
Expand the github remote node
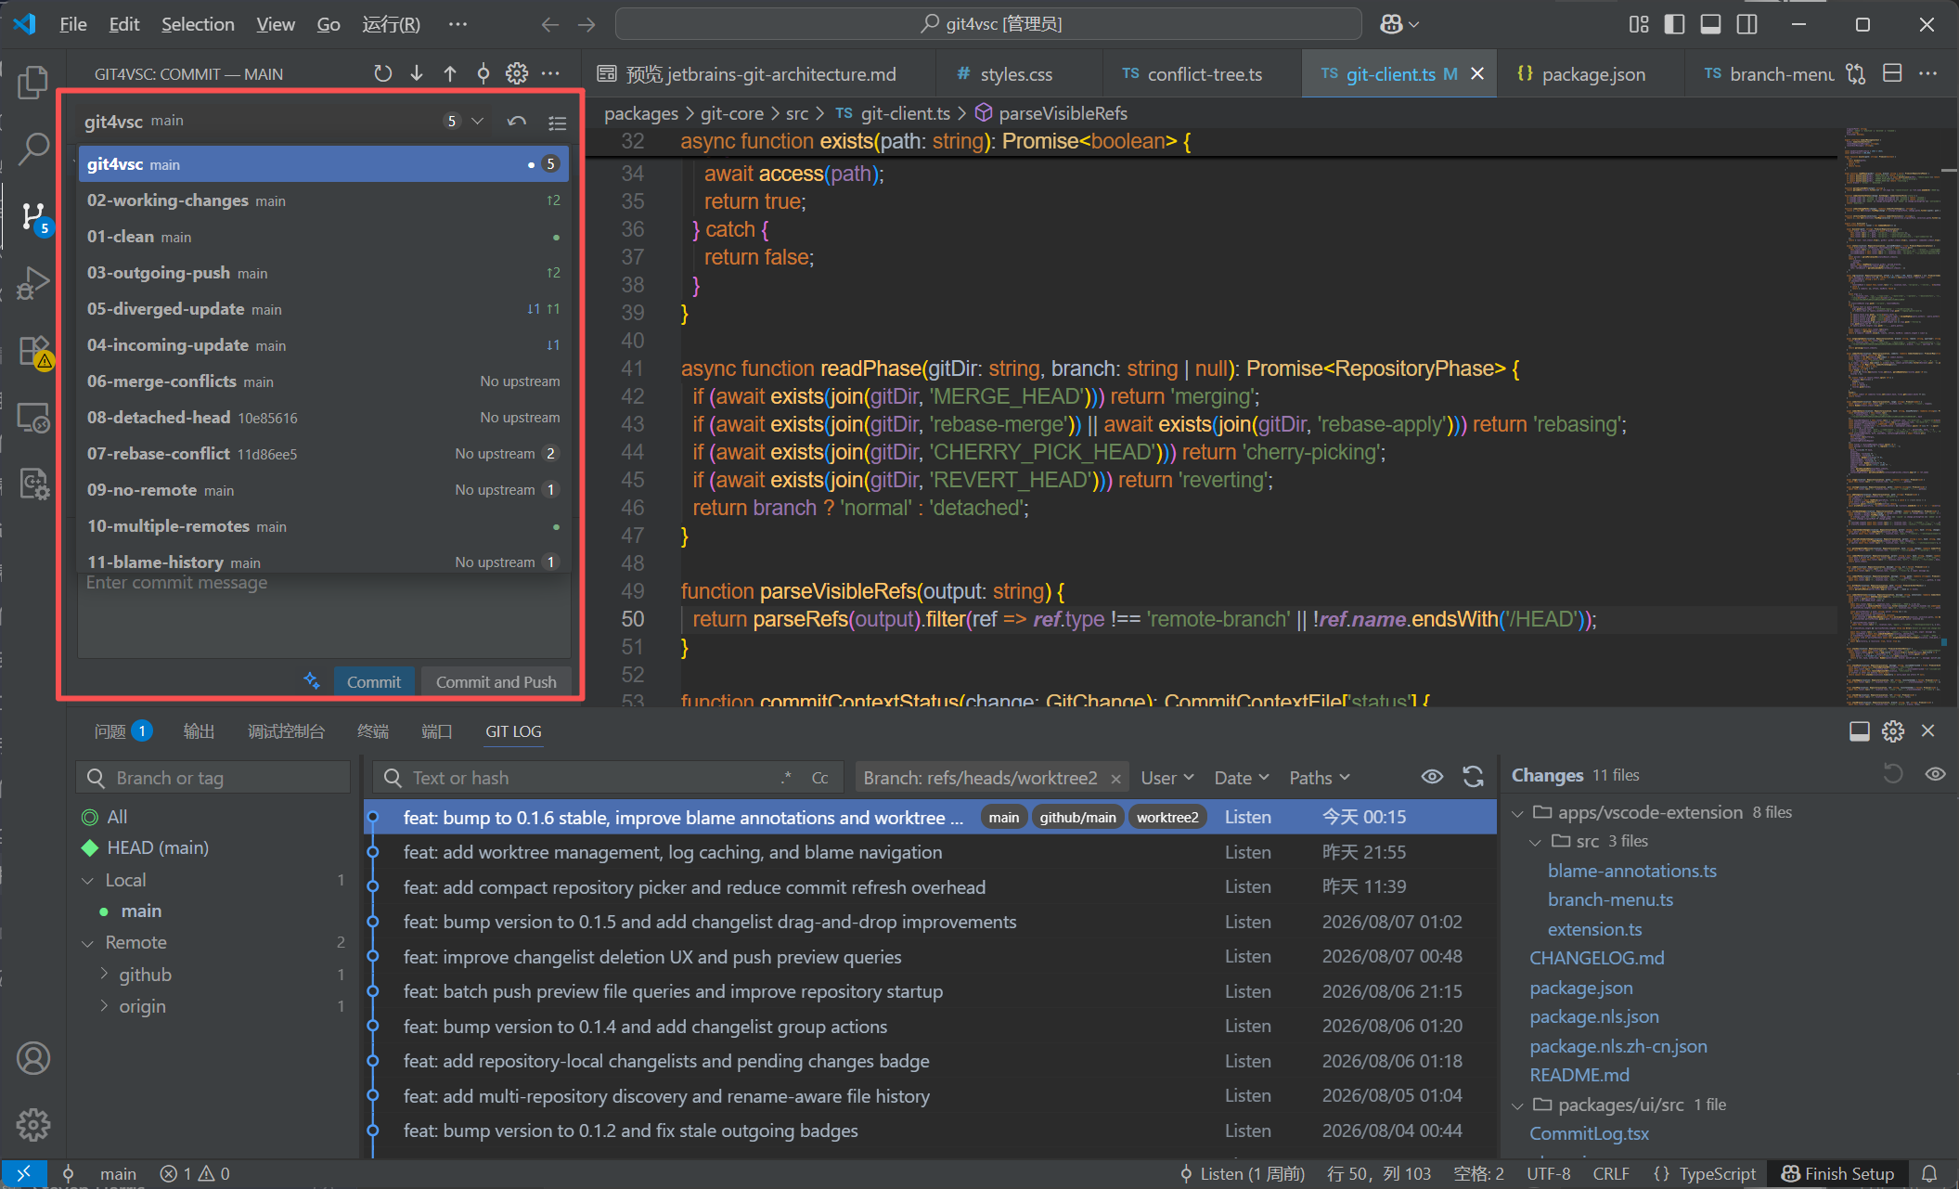[104, 974]
